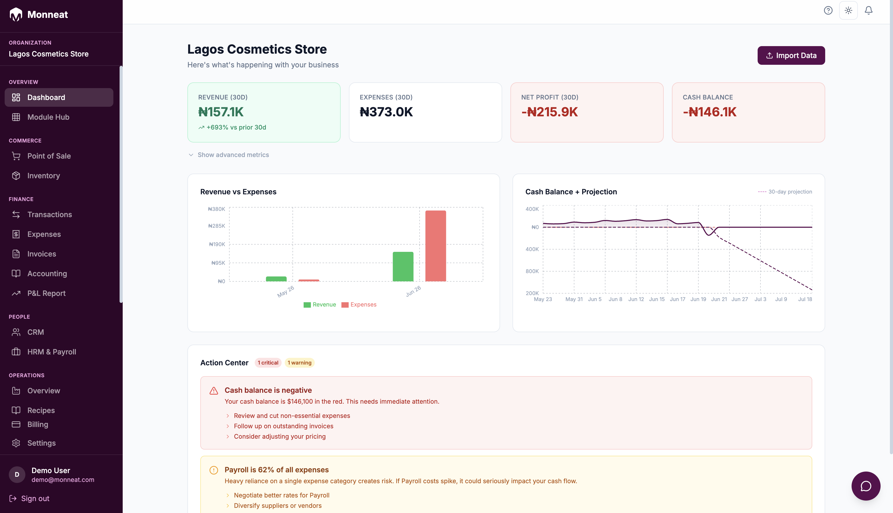This screenshot has height=513, width=893.
Task: Click the 30-day projection legend line
Action: [762, 192]
